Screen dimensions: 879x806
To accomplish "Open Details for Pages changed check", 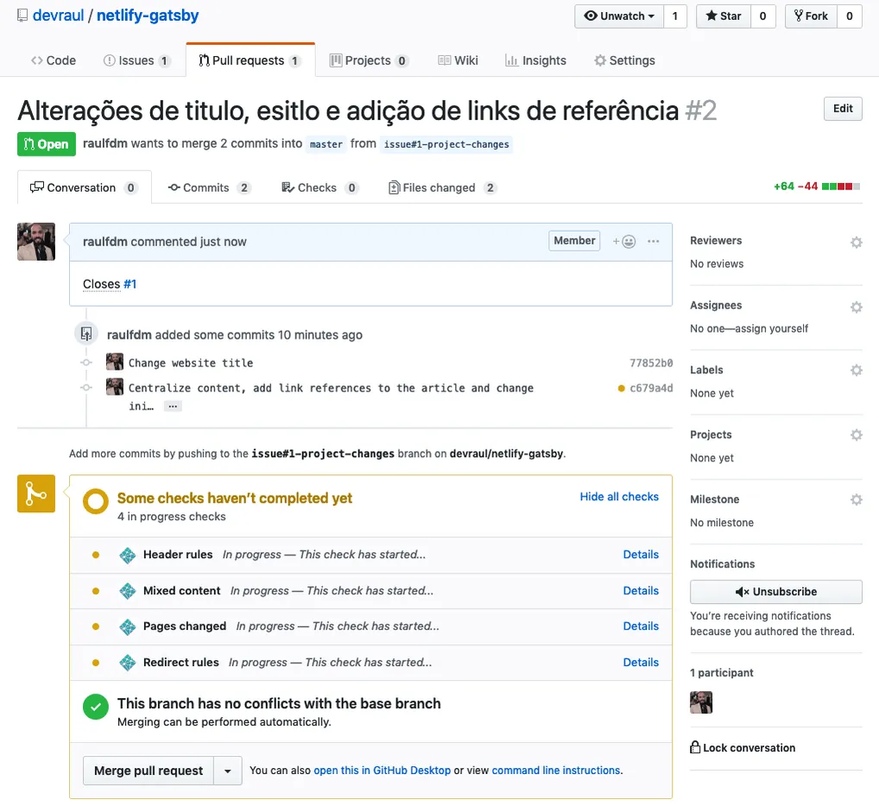I will tap(641, 626).
